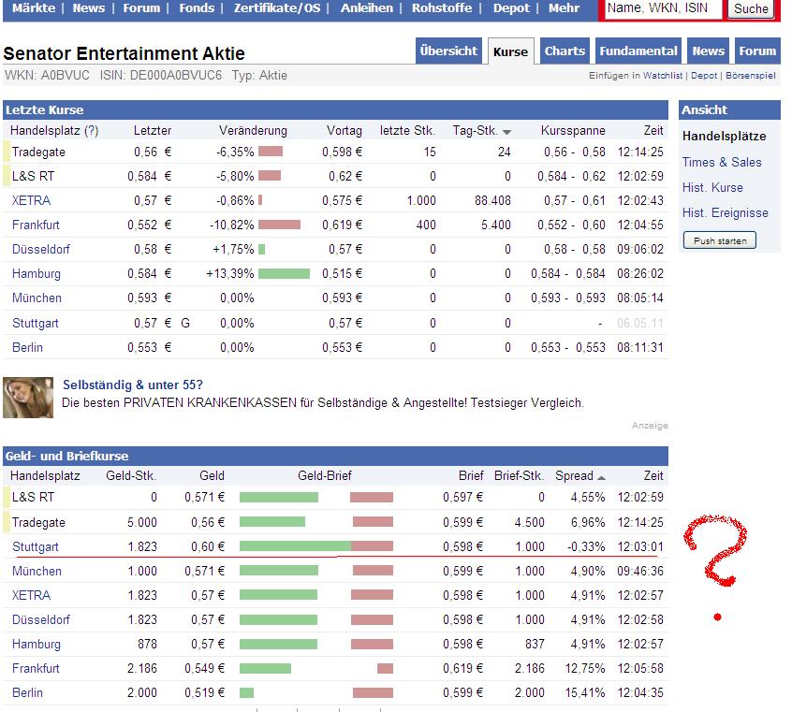Screen dimensions: 792x712
Task: Select Handelsplätze view in Ansicht
Action: [x=724, y=137]
